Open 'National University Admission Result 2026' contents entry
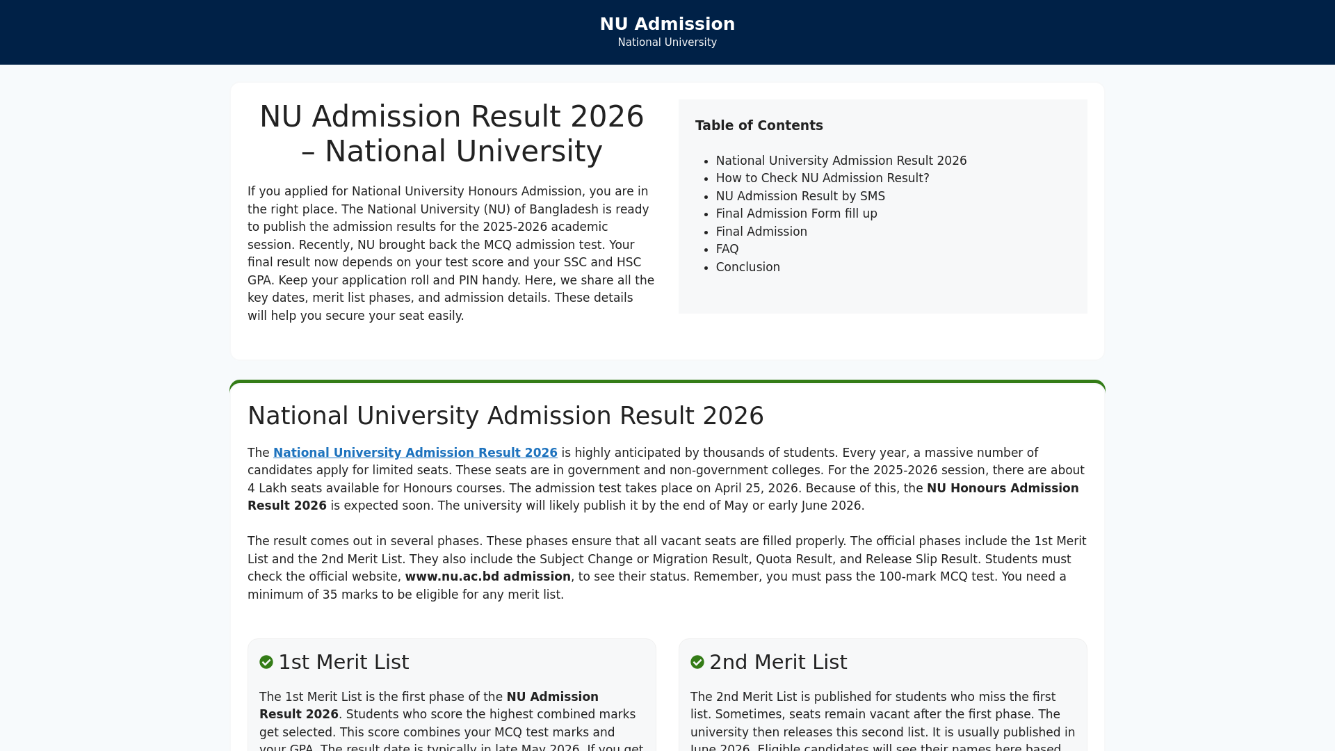Viewport: 1335px width, 751px height. click(x=841, y=161)
